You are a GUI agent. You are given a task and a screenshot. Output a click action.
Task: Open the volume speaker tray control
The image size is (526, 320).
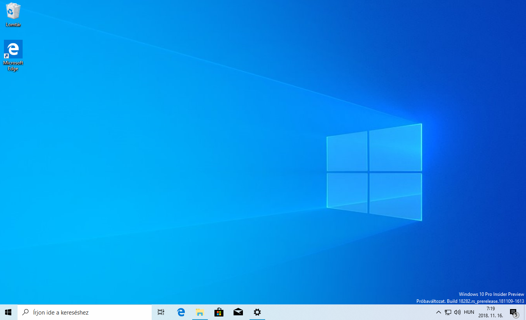tap(457, 312)
